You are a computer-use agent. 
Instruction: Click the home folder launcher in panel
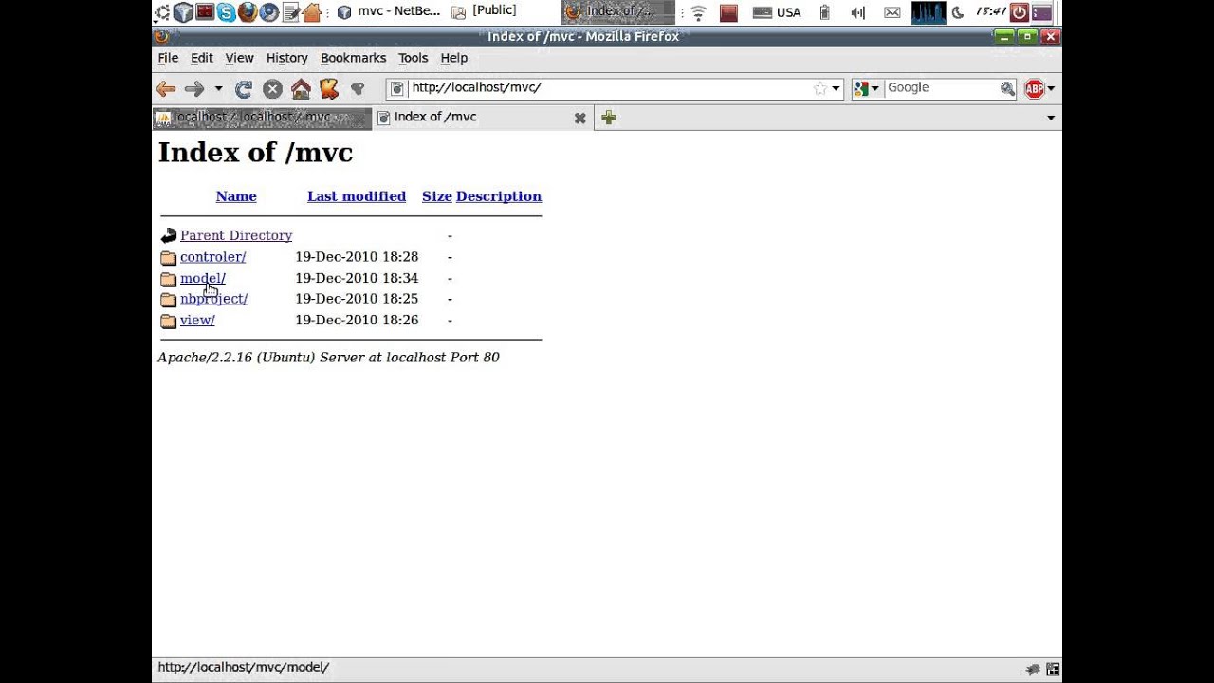click(x=311, y=12)
